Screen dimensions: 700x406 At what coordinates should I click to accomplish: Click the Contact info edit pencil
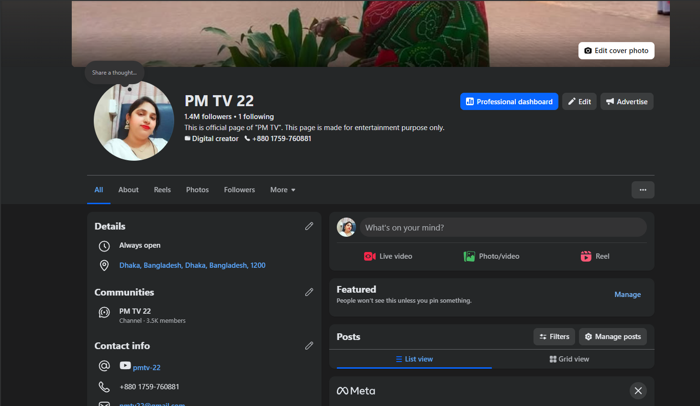click(x=309, y=346)
